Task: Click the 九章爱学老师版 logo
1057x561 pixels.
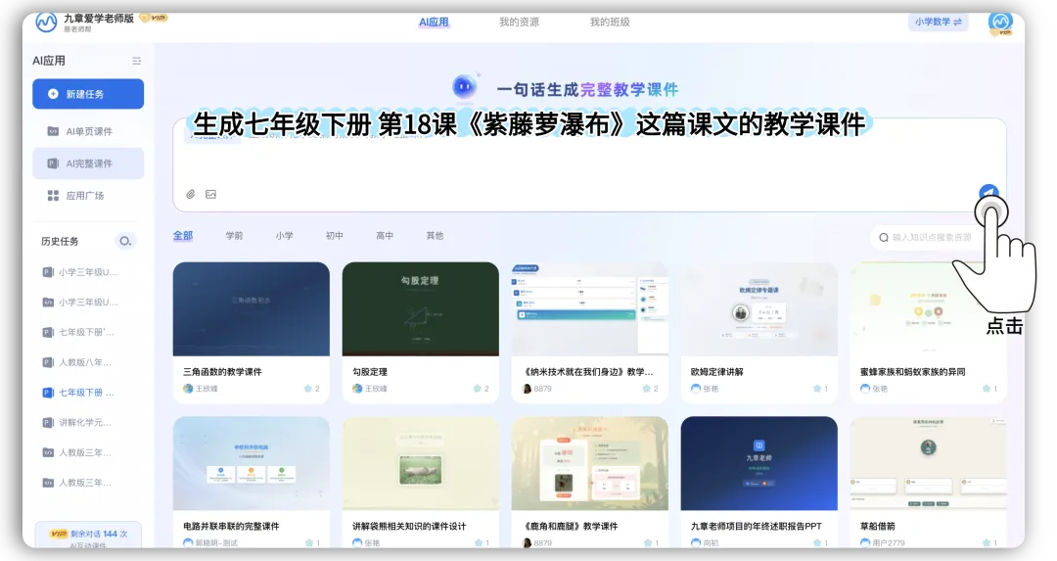Action: [46, 23]
